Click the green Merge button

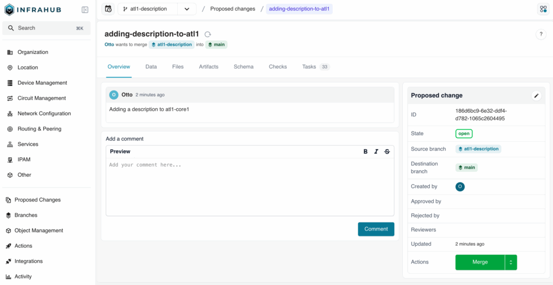tap(480, 262)
